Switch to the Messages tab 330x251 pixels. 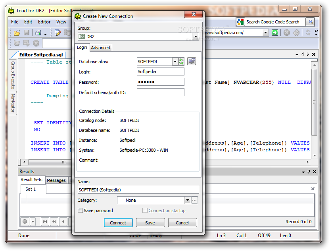(x=56, y=180)
